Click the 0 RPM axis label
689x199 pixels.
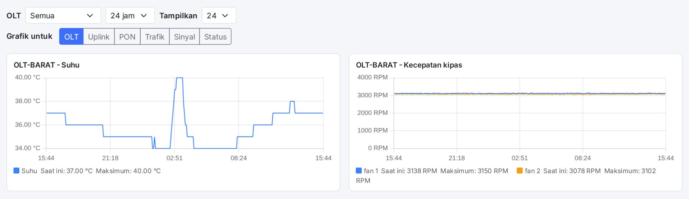(378, 148)
